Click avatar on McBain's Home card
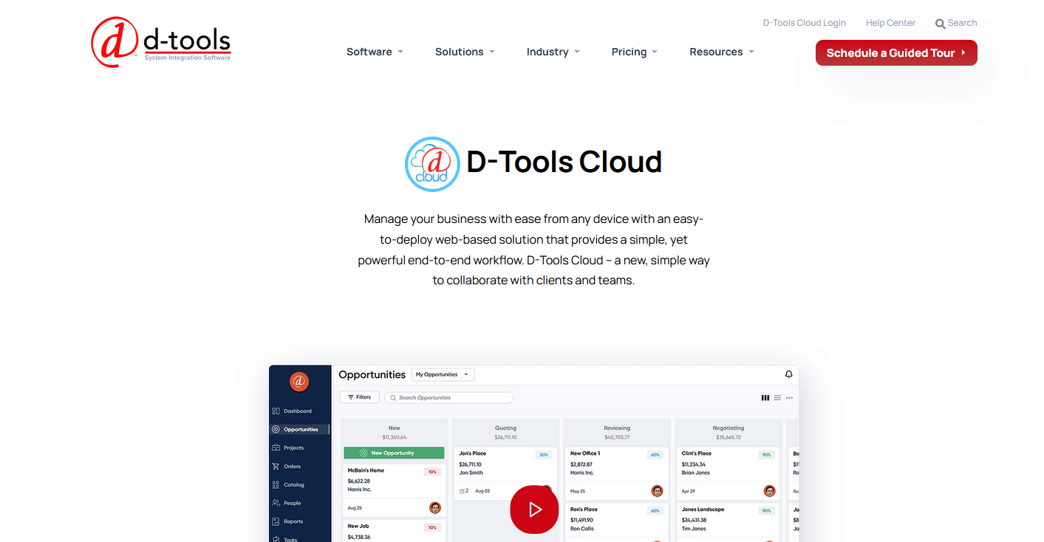This screenshot has width=1044, height=542. point(435,508)
